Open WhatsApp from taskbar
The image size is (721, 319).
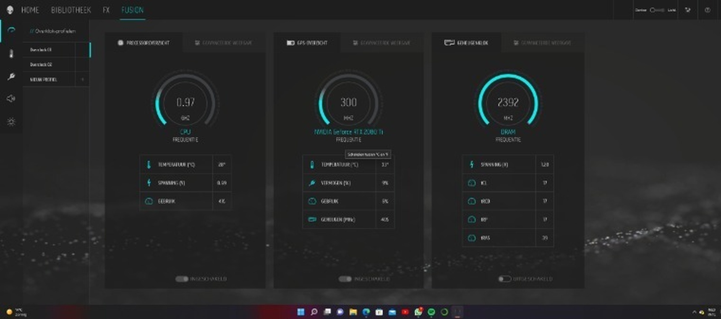pyautogui.click(x=418, y=312)
